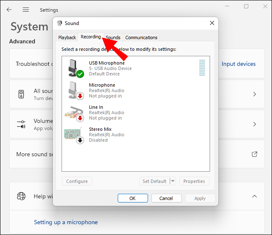The height and width of the screenshot is (235, 272).
Task: Open the Communications tab
Action: 141,37
